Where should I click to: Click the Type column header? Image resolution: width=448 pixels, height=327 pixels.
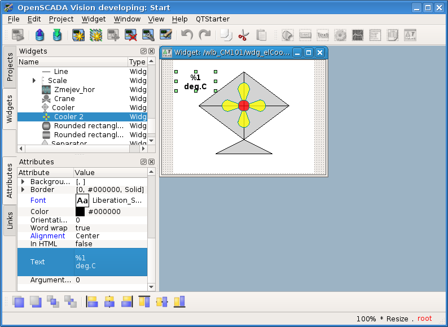point(137,62)
